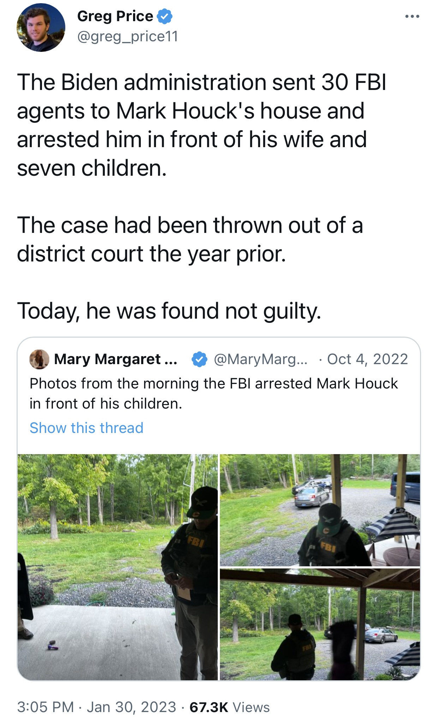The width and height of the screenshot is (438, 717).
Task: Click 'Show this thread' link
Action: [x=86, y=428]
